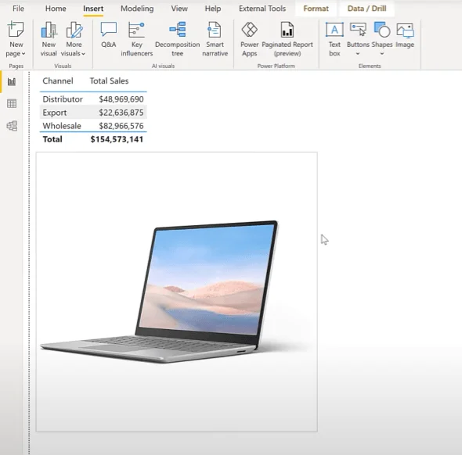Click the New visual icon
This screenshot has width=462, height=455.
[49, 39]
